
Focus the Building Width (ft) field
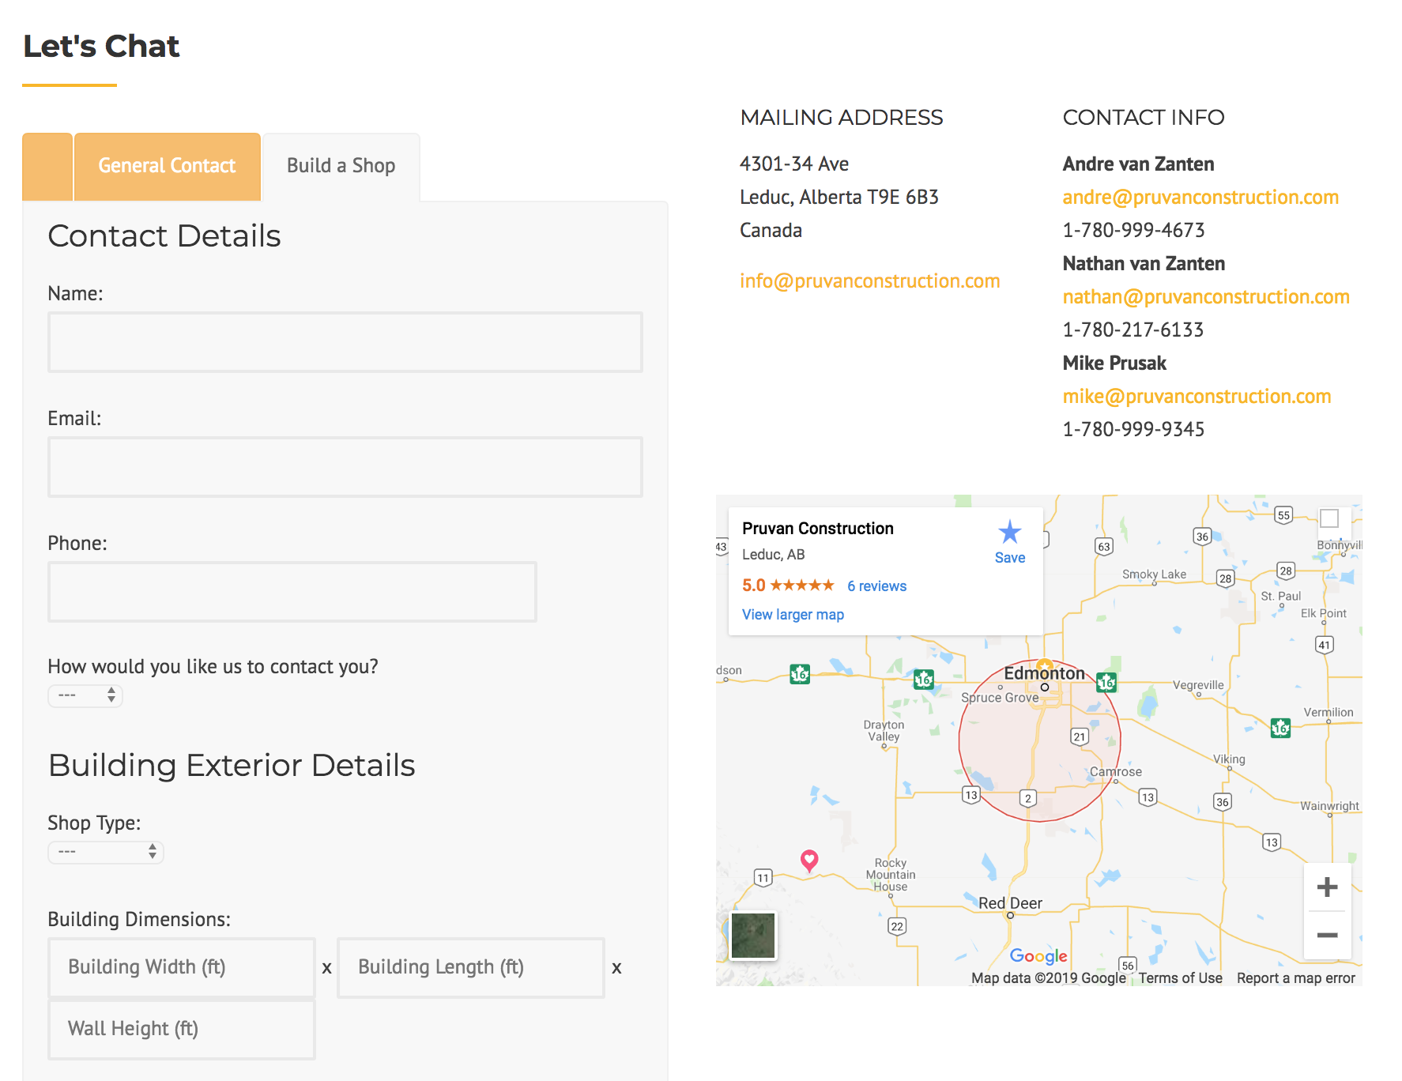pos(182,967)
